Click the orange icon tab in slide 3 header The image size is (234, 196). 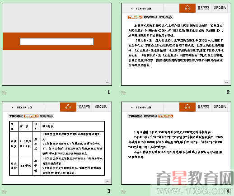(x=68, y=107)
